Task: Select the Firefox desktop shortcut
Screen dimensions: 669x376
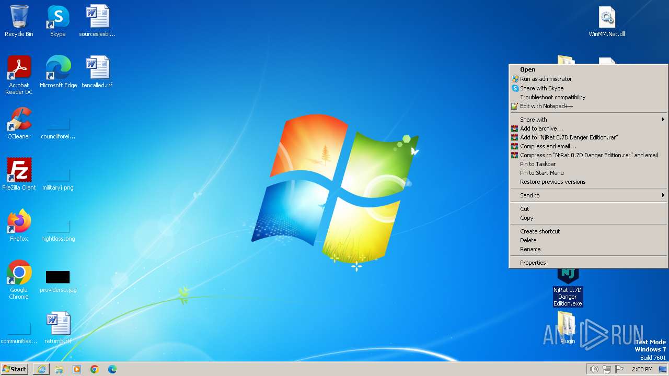Action: (x=19, y=226)
